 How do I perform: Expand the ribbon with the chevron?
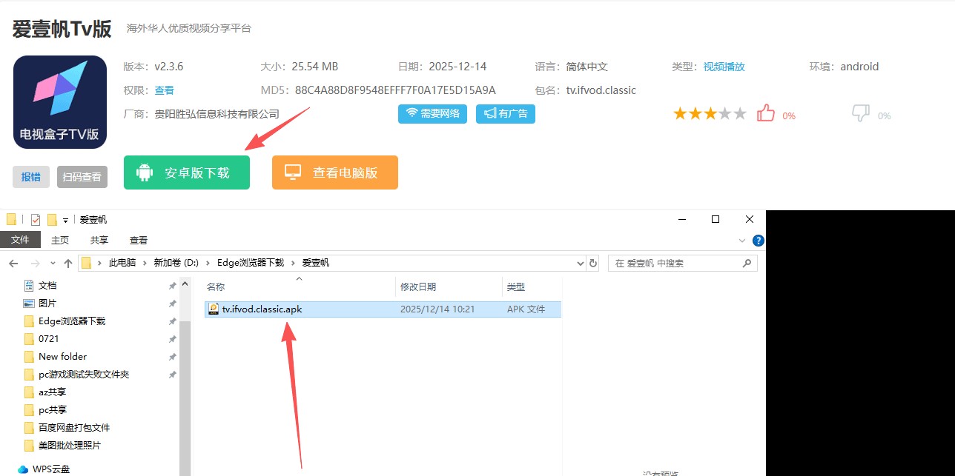click(742, 241)
